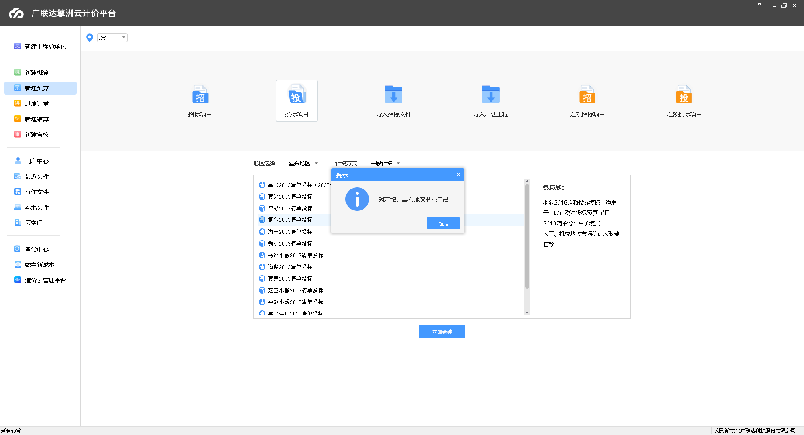Click the 广联达 logo icon

(16, 13)
